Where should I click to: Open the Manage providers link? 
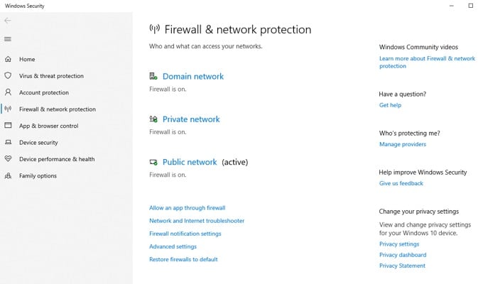[x=403, y=144]
